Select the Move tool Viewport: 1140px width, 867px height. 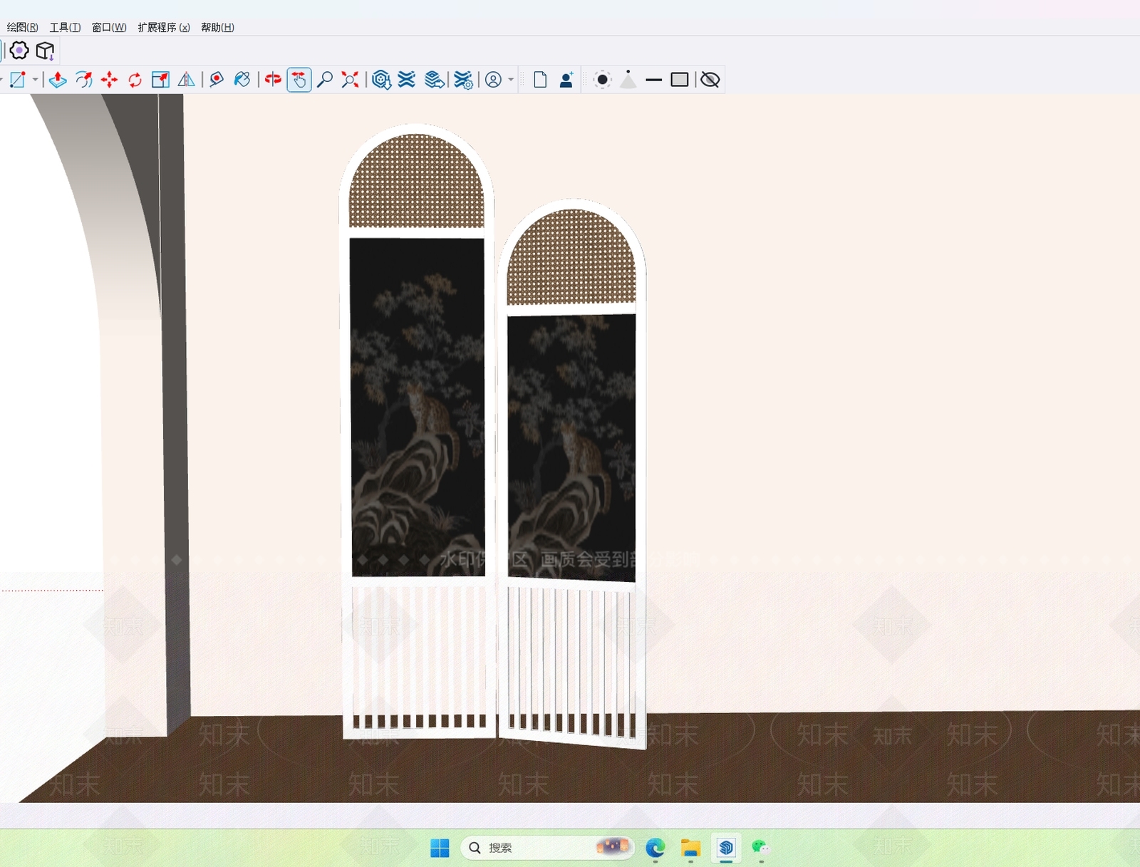(109, 80)
